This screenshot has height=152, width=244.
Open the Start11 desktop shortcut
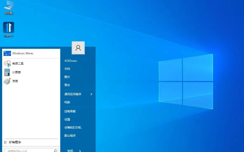click(x=8, y=30)
